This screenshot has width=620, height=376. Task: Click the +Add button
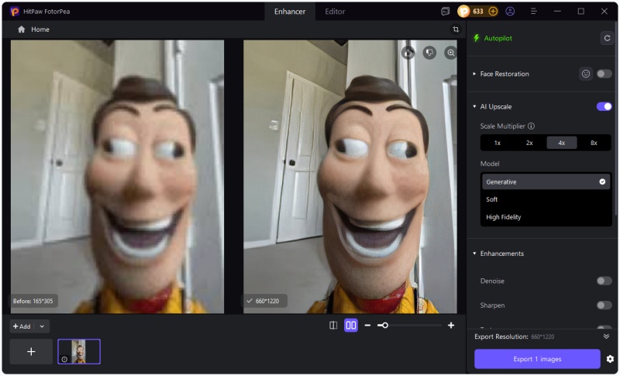(x=22, y=326)
